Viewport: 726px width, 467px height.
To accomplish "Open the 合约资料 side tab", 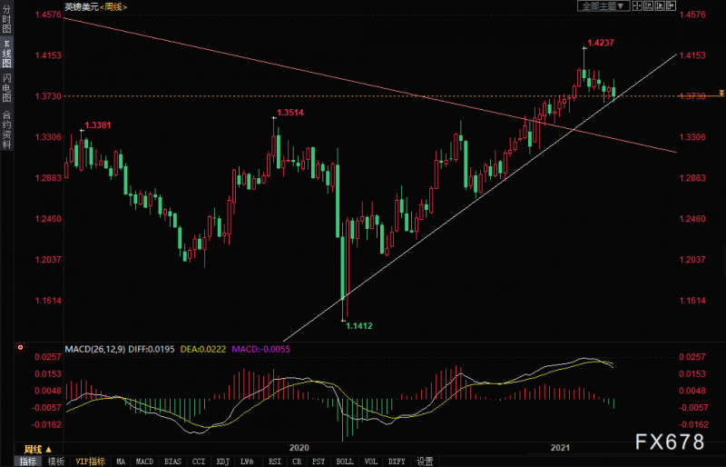I will tap(6, 129).
